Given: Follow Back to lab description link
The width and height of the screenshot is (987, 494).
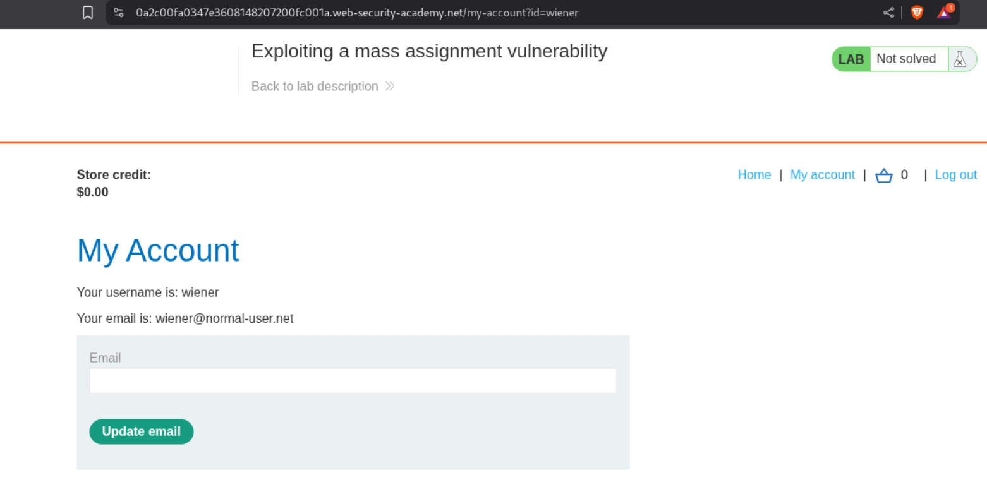Looking at the screenshot, I should click(315, 87).
